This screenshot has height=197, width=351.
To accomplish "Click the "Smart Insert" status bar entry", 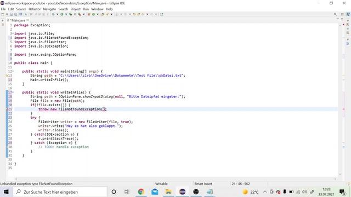I will pos(203,184).
